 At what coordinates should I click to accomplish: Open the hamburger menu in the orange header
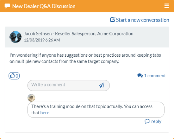(x=166, y=6)
